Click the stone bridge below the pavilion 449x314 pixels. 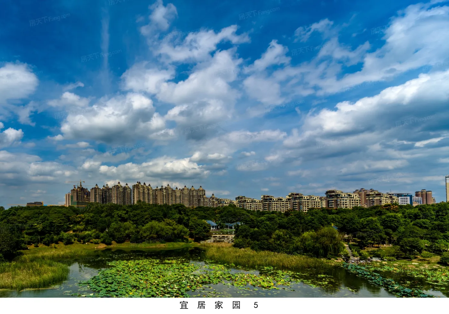(221, 239)
